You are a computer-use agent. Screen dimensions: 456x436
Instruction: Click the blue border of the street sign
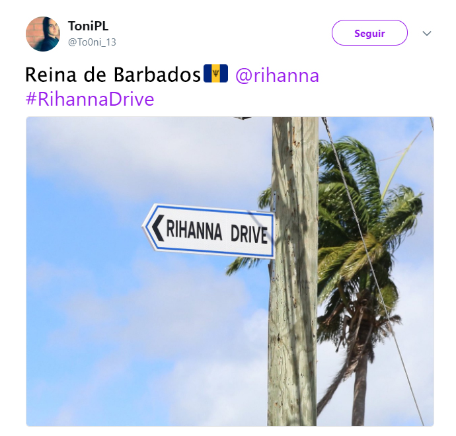click(x=209, y=208)
